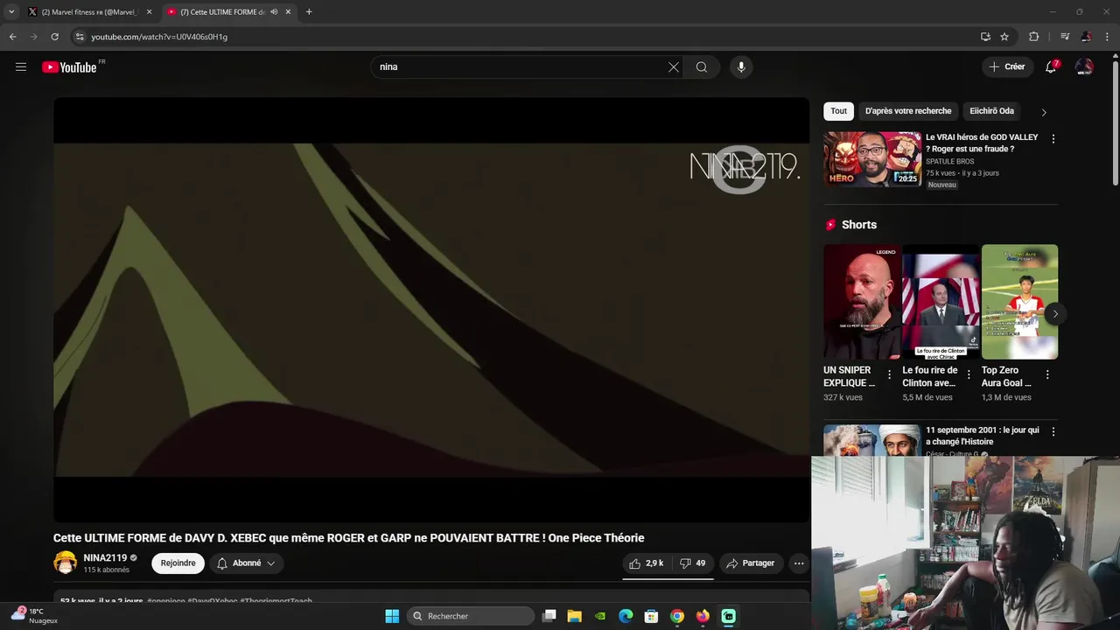The height and width of the screenshot is (630, 1120).
Task: Select the Tout filter chip
Action: [x=838, y=111]
